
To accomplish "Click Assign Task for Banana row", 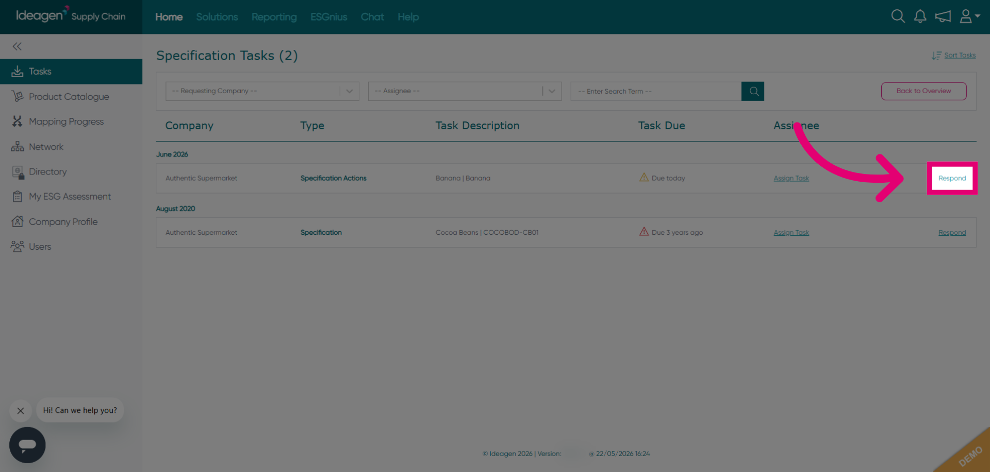I will click(791, 178).
